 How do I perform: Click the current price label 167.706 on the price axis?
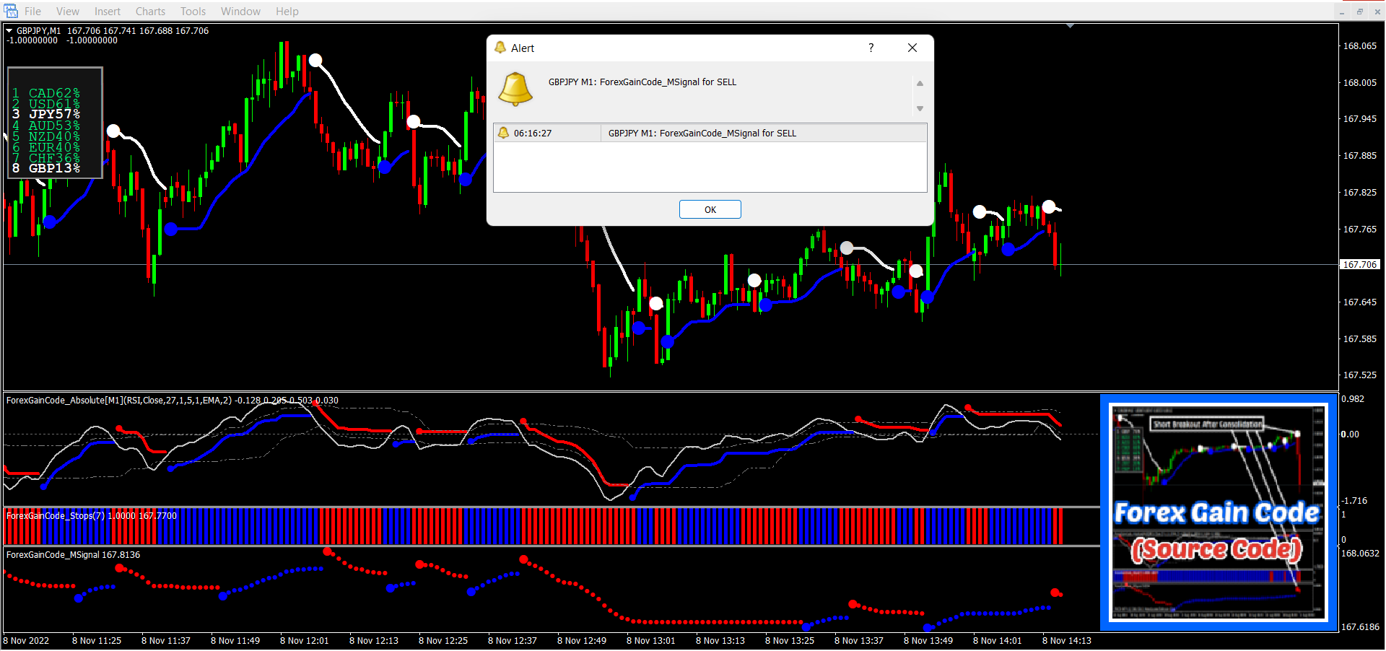click(x=1359, y=265)
